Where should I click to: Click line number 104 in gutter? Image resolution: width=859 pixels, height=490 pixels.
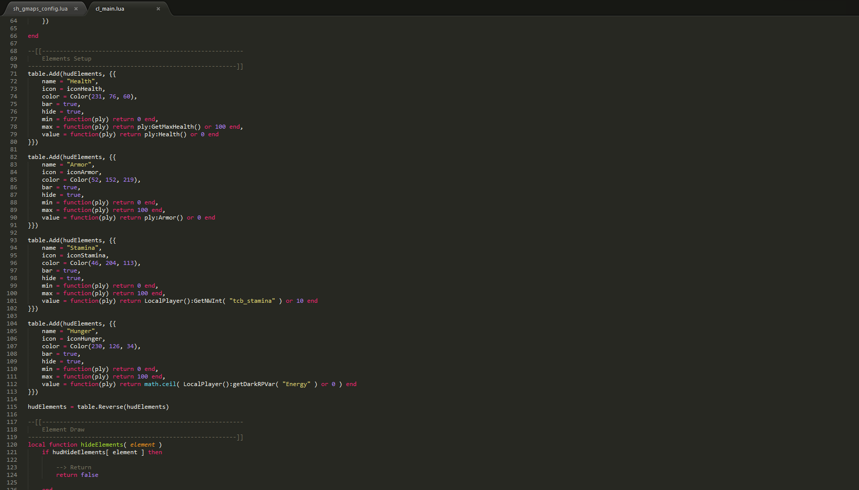click(x=12, y=323)
